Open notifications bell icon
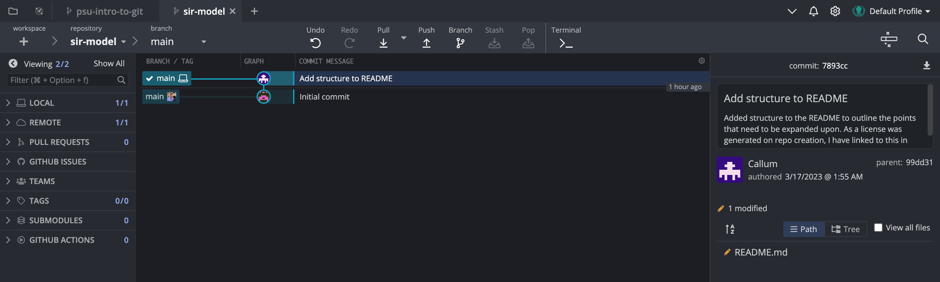Viewport: 940px width, 282px height. (813, 11)
